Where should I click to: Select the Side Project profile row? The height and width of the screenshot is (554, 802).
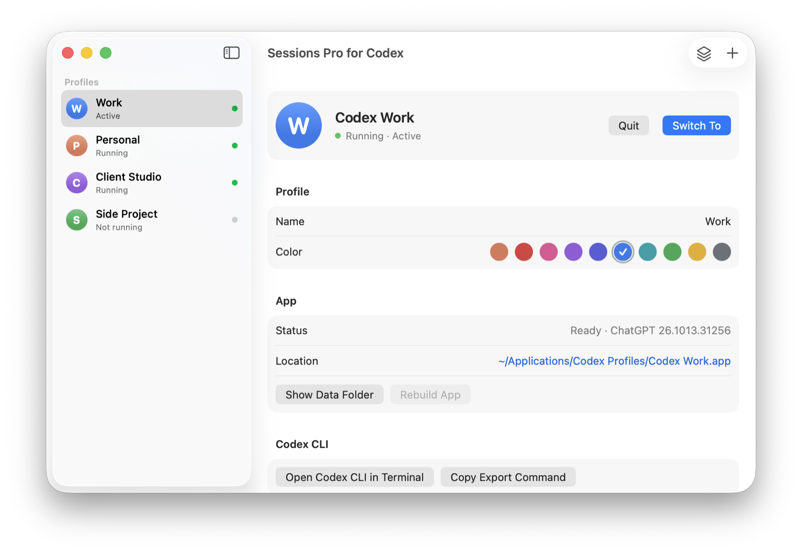point(152,220)
